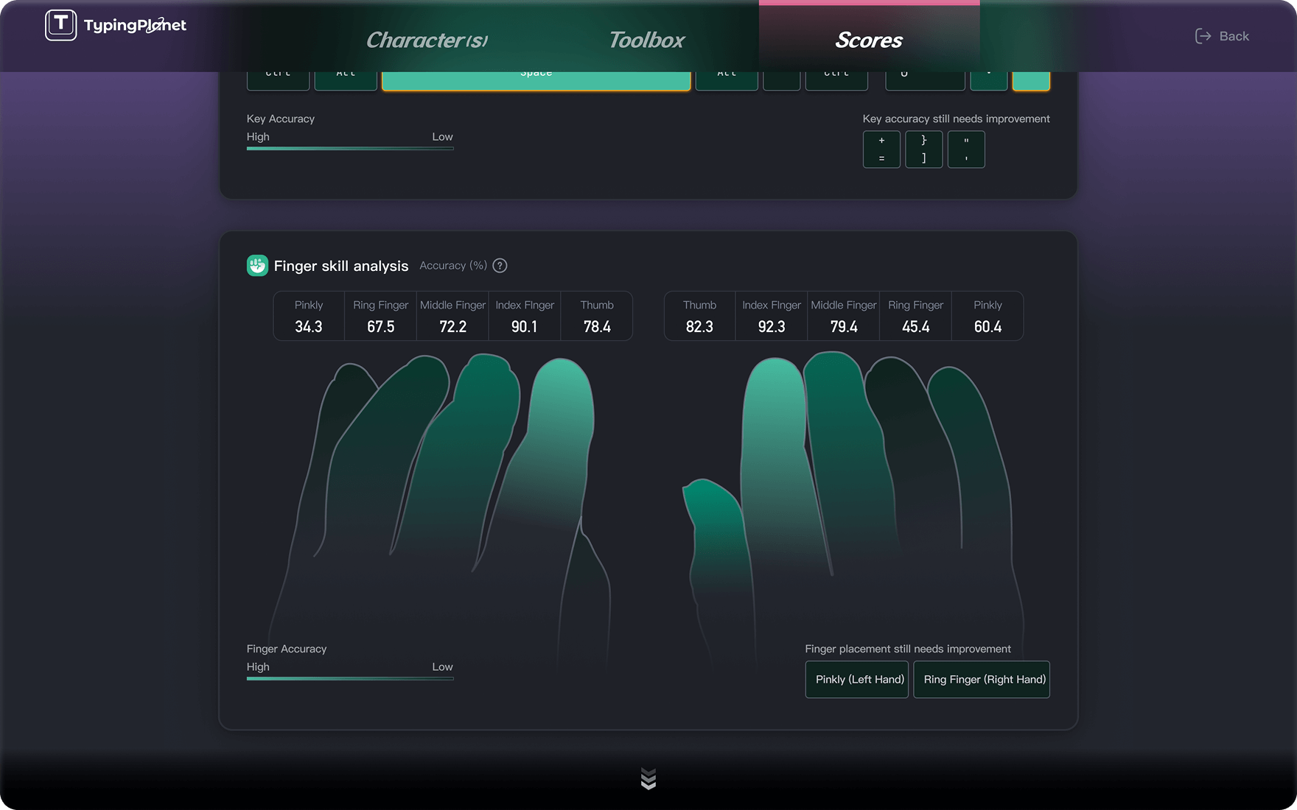Viewport: 1297px width, 810px height.
Task: Click the plus/equals key needing improvement
Action: (x=881, y=149)
